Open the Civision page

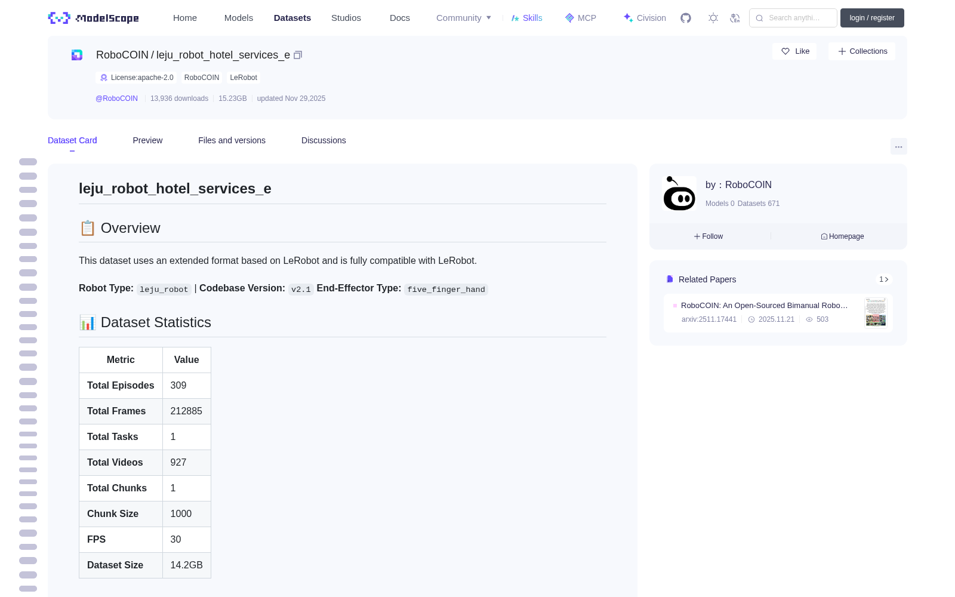click(x=645, y=18)
